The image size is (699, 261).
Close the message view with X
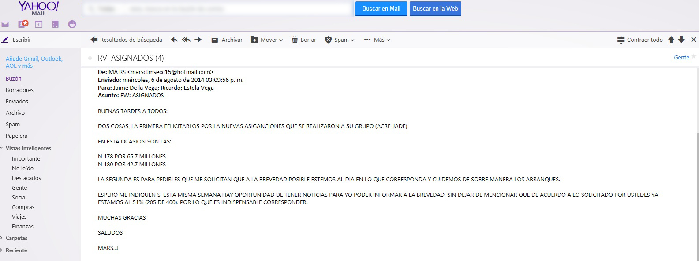(693, 40)
